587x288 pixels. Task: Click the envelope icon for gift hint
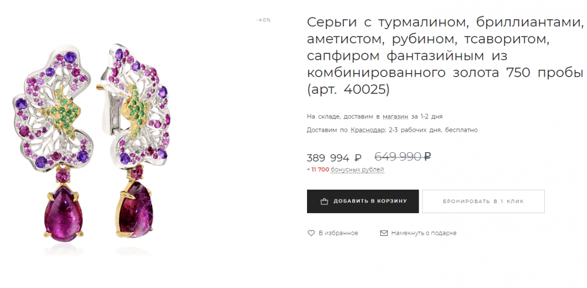click(x=384, y=233)
